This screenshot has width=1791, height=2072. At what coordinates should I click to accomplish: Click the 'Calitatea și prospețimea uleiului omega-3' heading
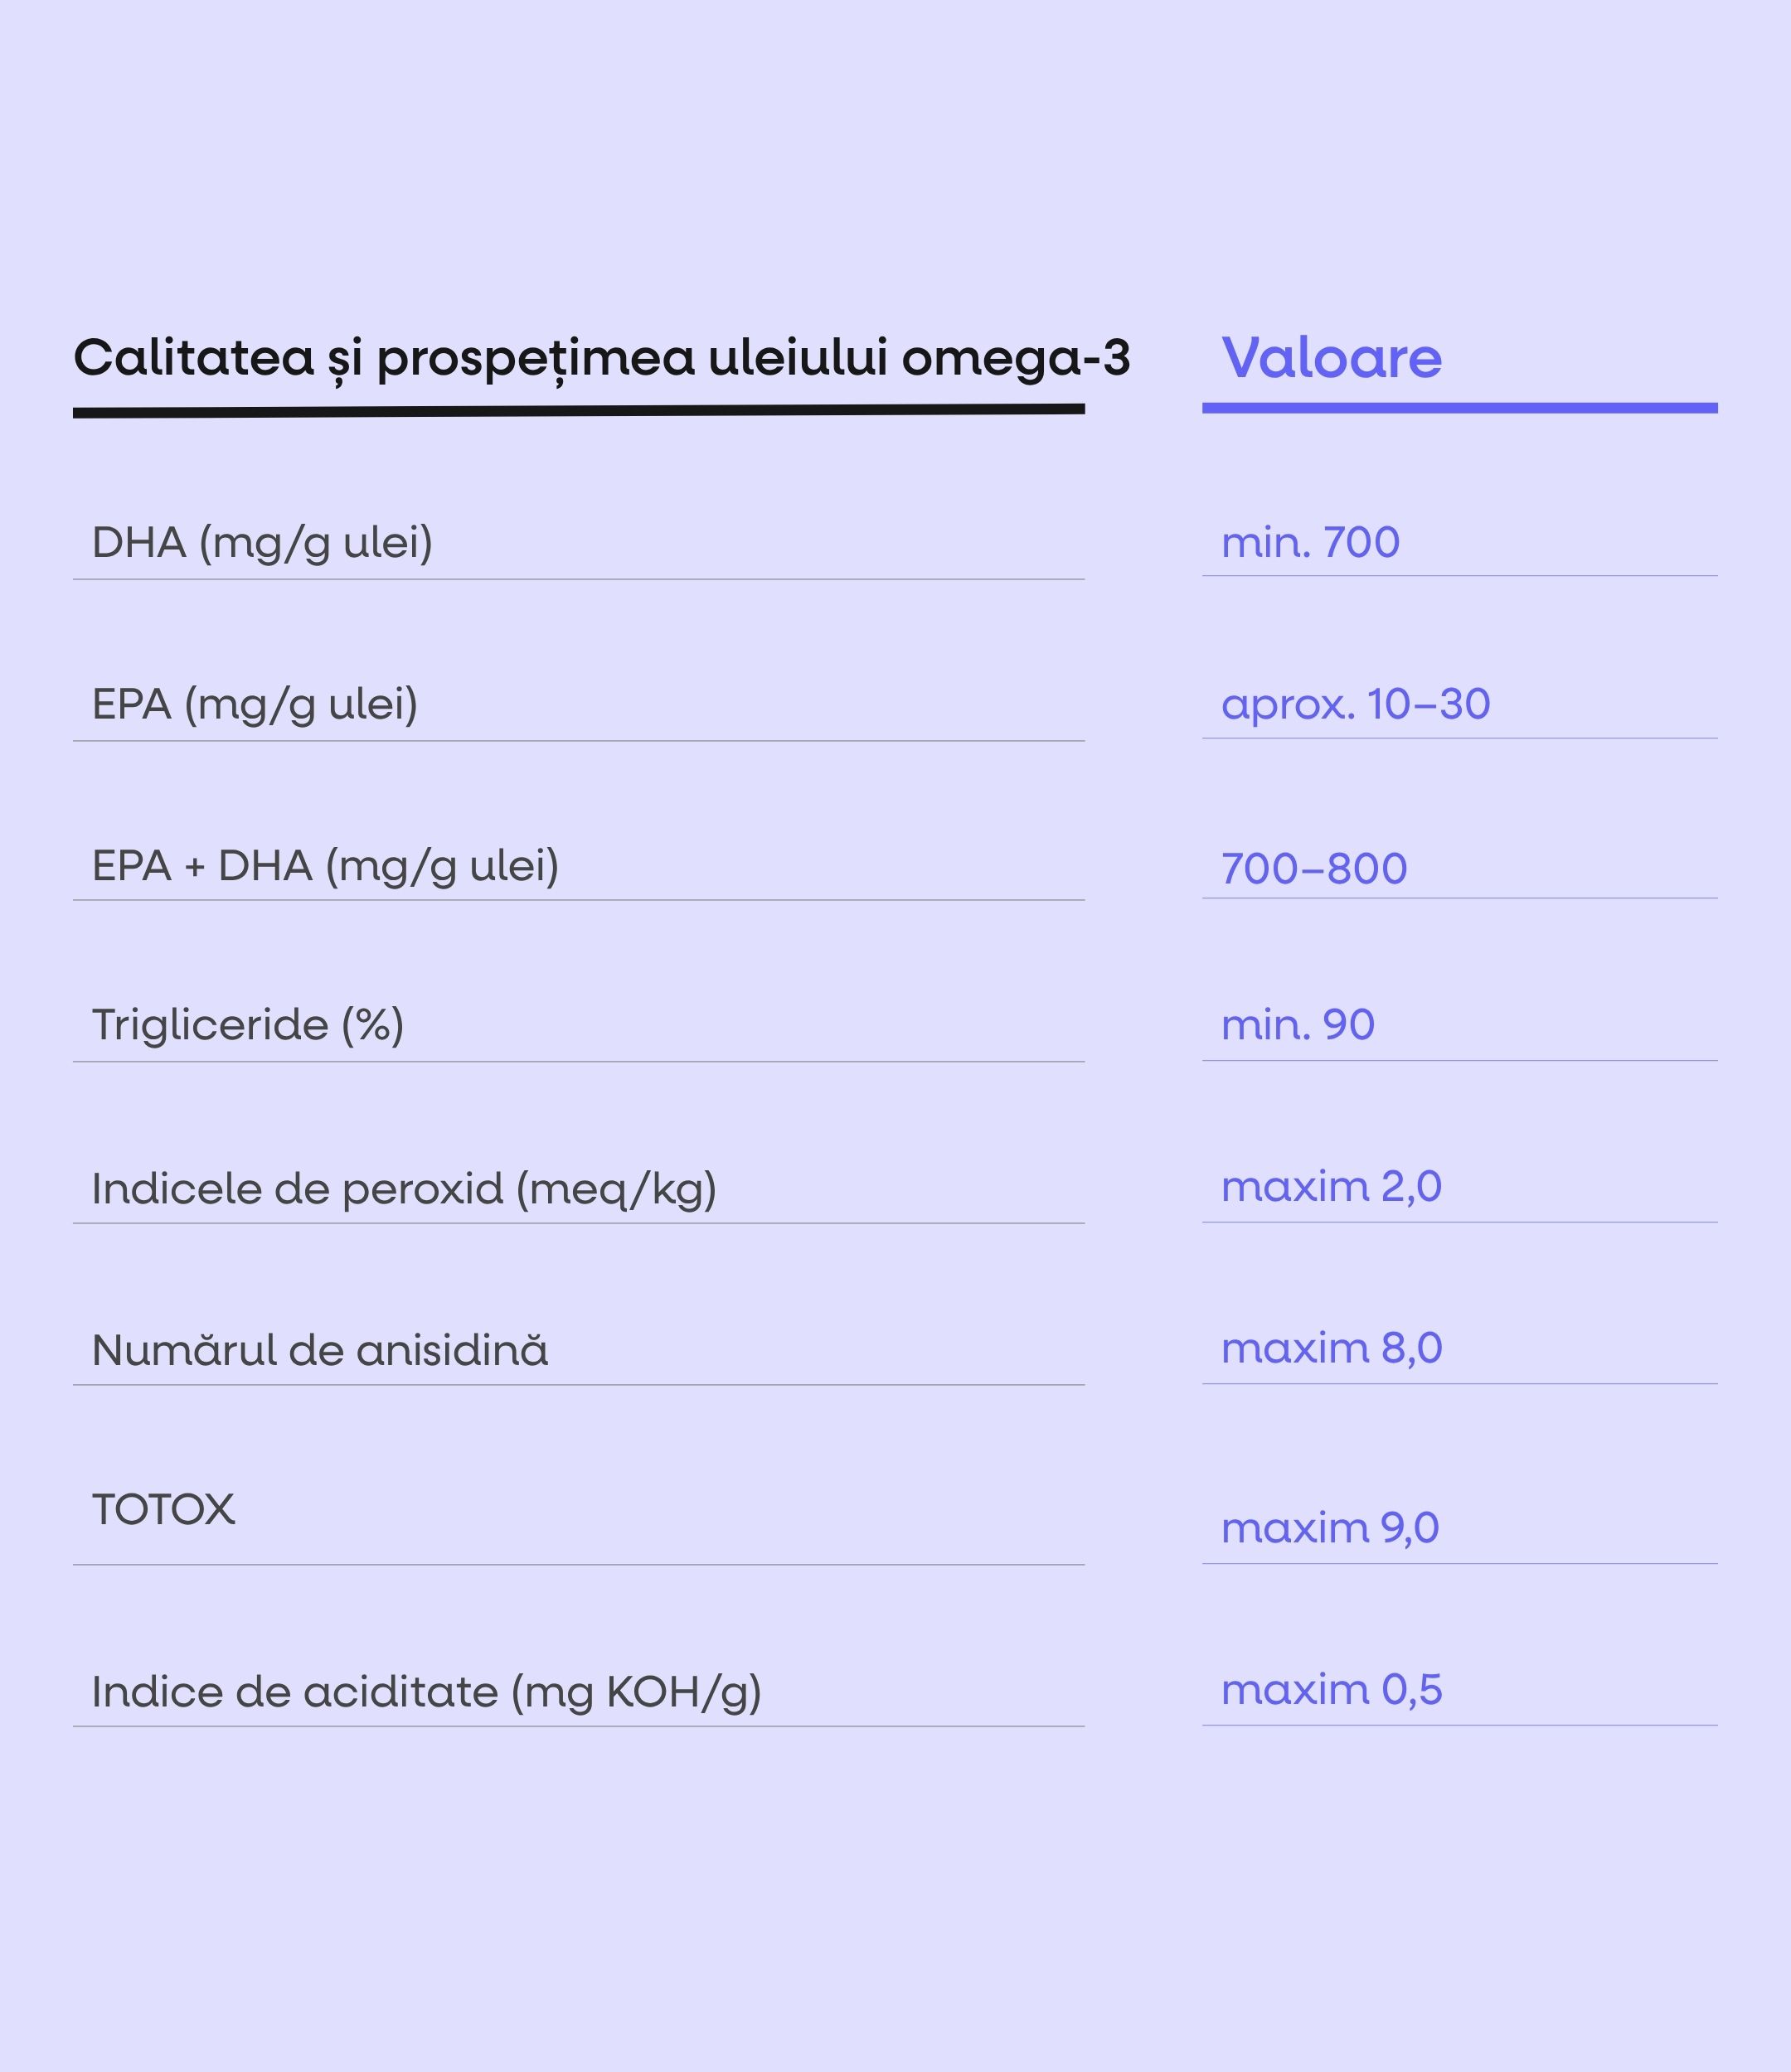coord(601,358)
